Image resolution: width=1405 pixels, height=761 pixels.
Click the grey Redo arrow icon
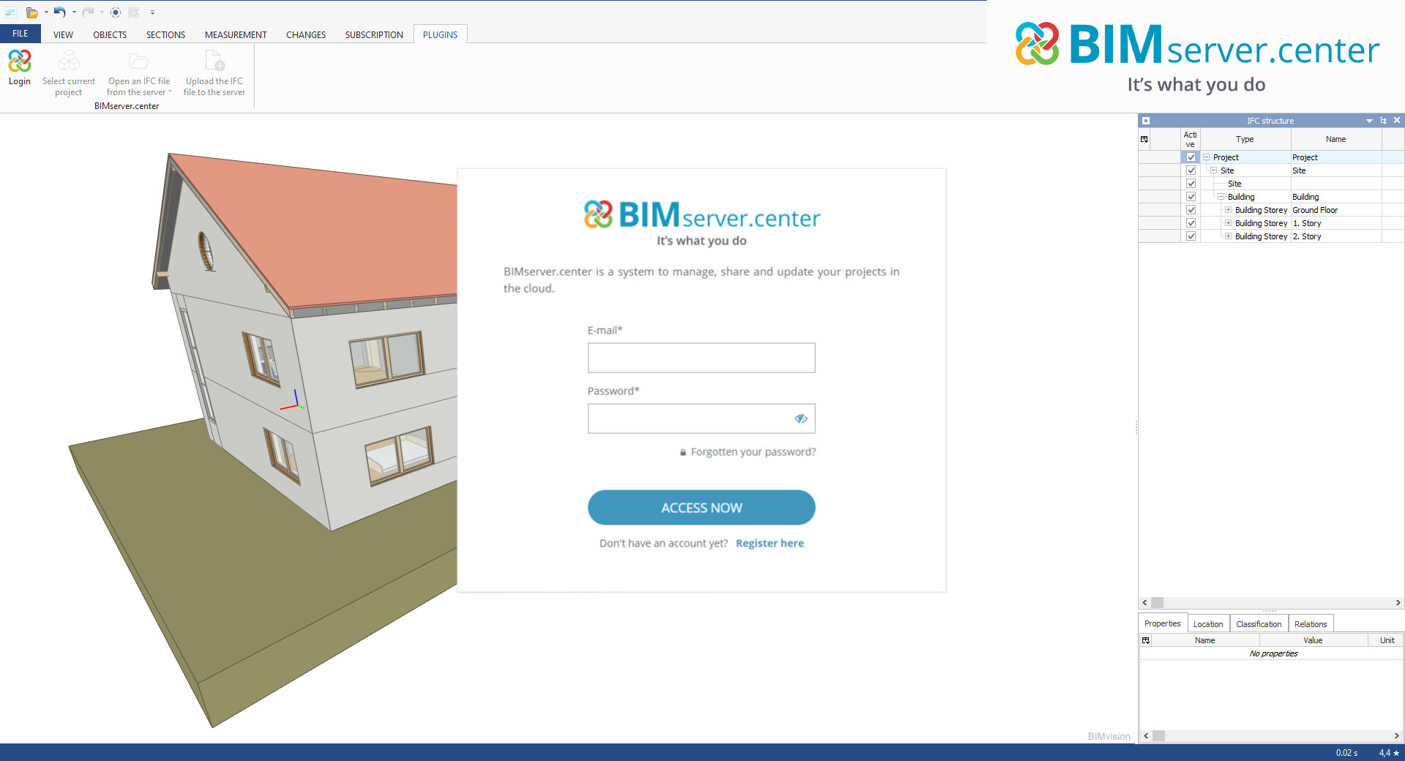[88, 12]
